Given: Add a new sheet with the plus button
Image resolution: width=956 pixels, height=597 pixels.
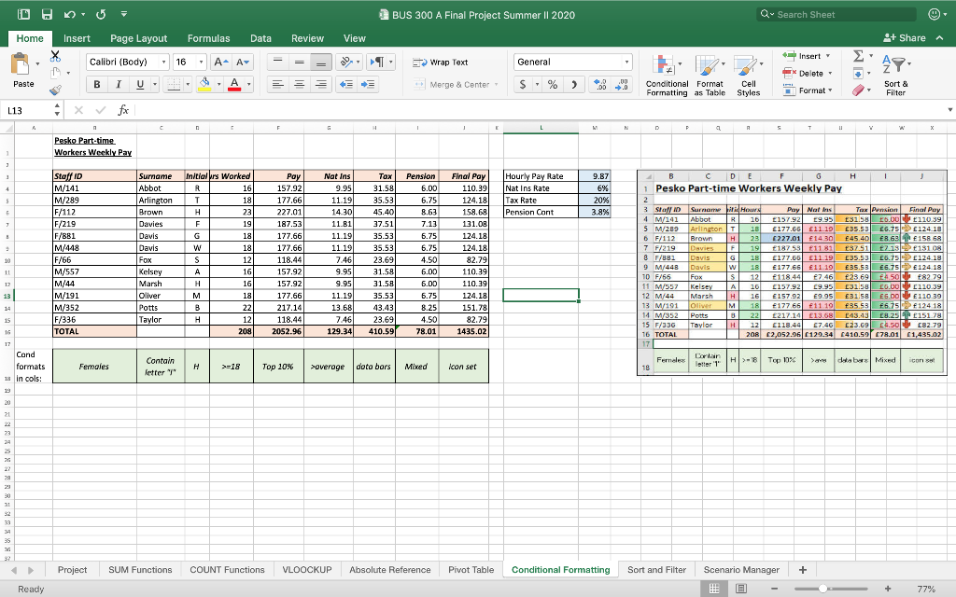Looking at the screenshot, I should (803, 569).
